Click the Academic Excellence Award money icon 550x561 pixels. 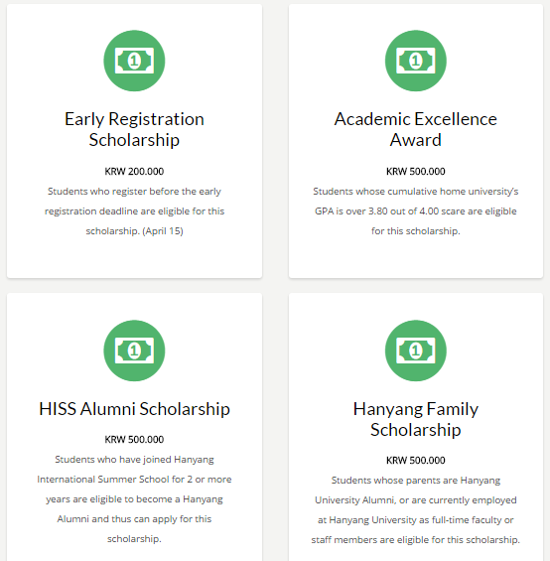pos(415,61)
